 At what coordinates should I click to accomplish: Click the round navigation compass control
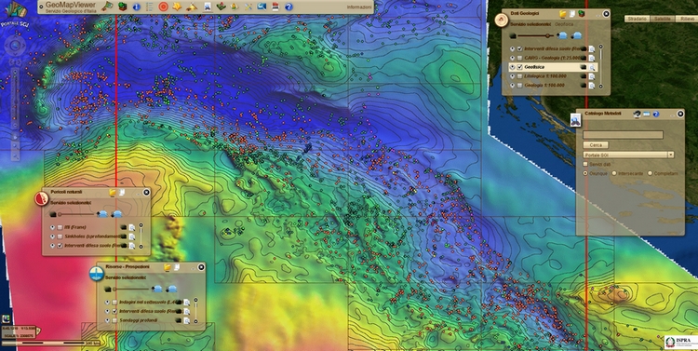15,45
